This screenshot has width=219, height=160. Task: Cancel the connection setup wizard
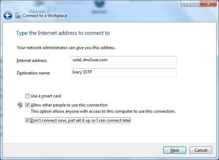click(x=201, y=150)
